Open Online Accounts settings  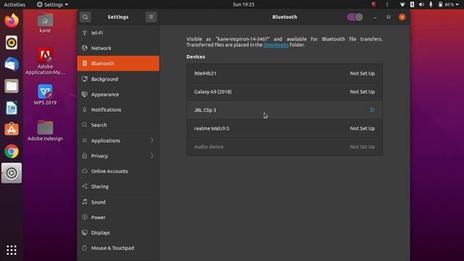118,171
